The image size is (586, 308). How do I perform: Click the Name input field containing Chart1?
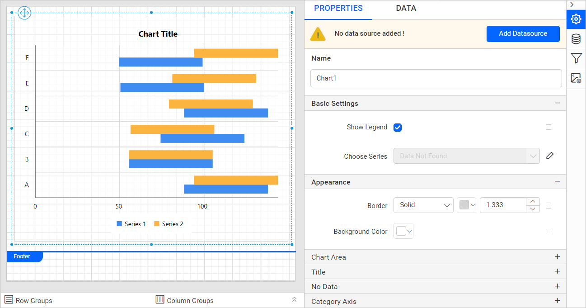436,78
